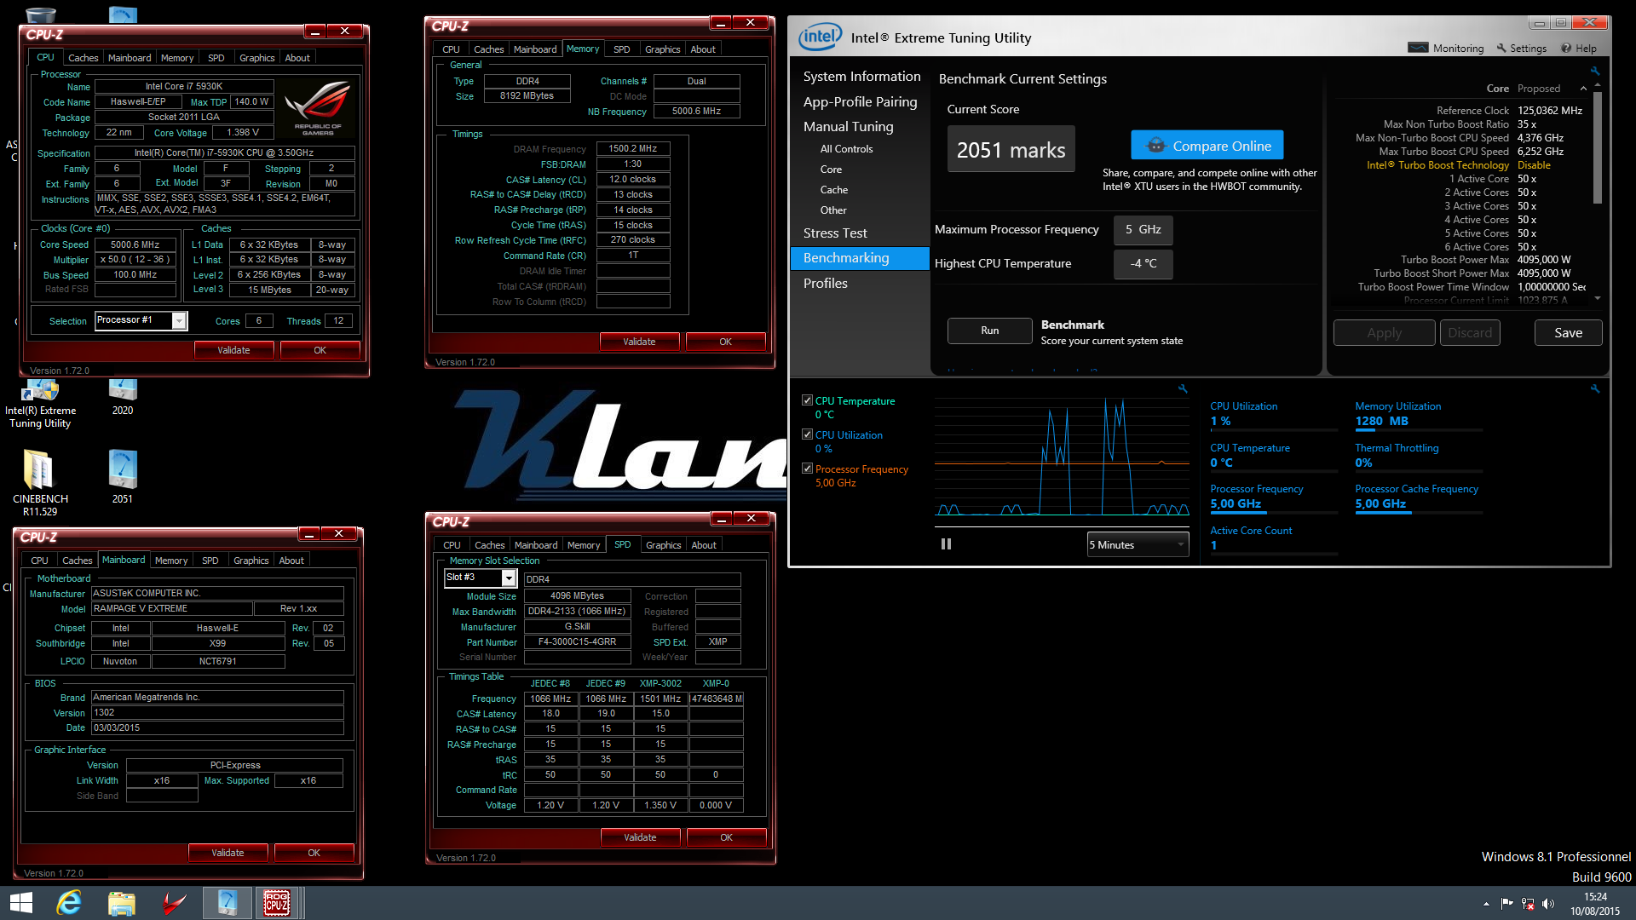1636x920 pixels.
Task: Open XTU Help question icon
Action: [x=1566, y=48]
